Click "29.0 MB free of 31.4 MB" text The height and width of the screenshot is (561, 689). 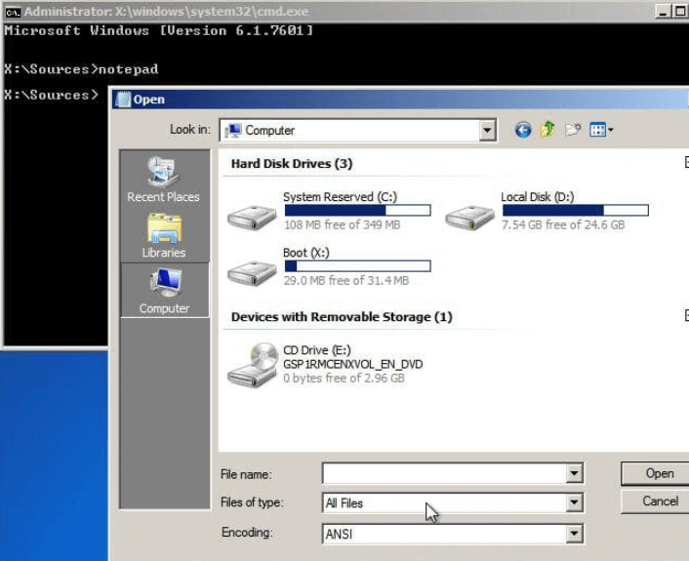click(346, 280)
